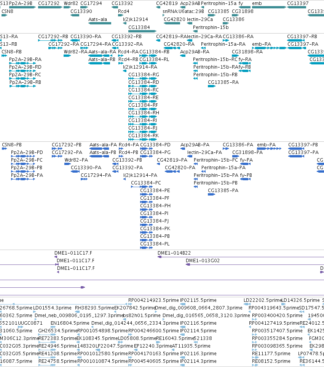
Task: Click transcript l(2)k12914-RA
Action: tap(140, 67)
